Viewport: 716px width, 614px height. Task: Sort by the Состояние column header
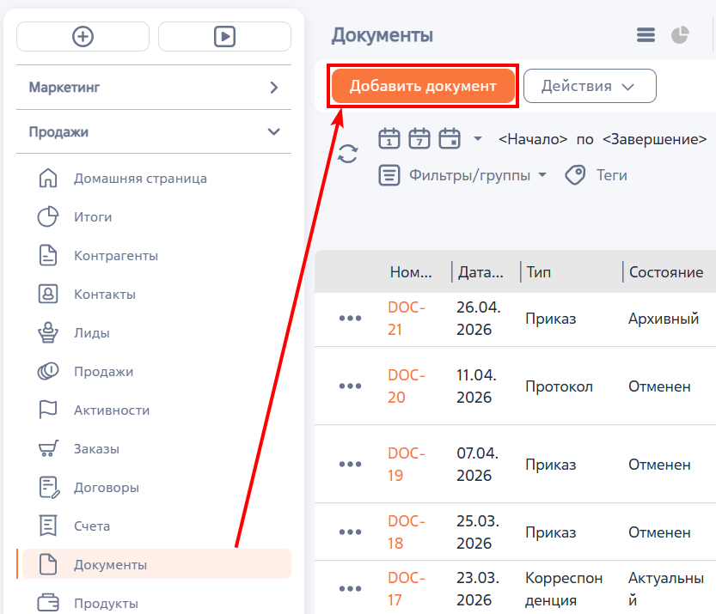pos(666,272)
